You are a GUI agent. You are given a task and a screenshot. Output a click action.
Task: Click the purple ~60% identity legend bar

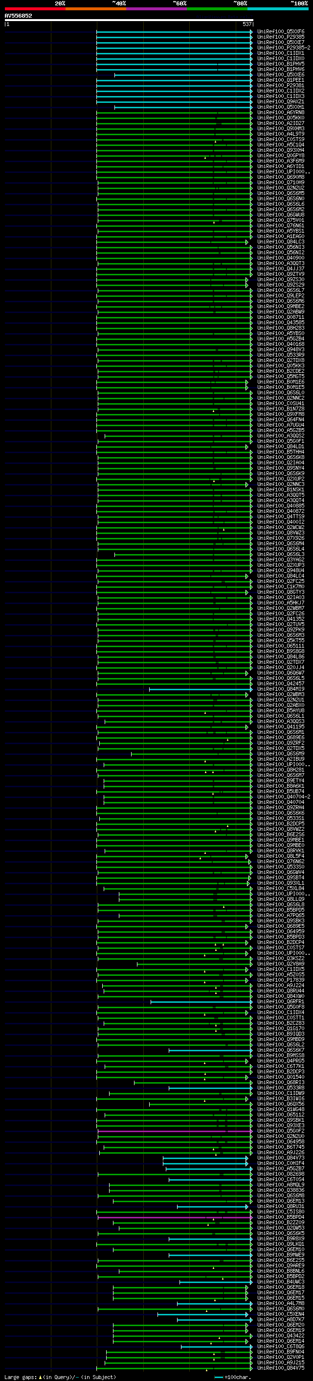[156, 9]
